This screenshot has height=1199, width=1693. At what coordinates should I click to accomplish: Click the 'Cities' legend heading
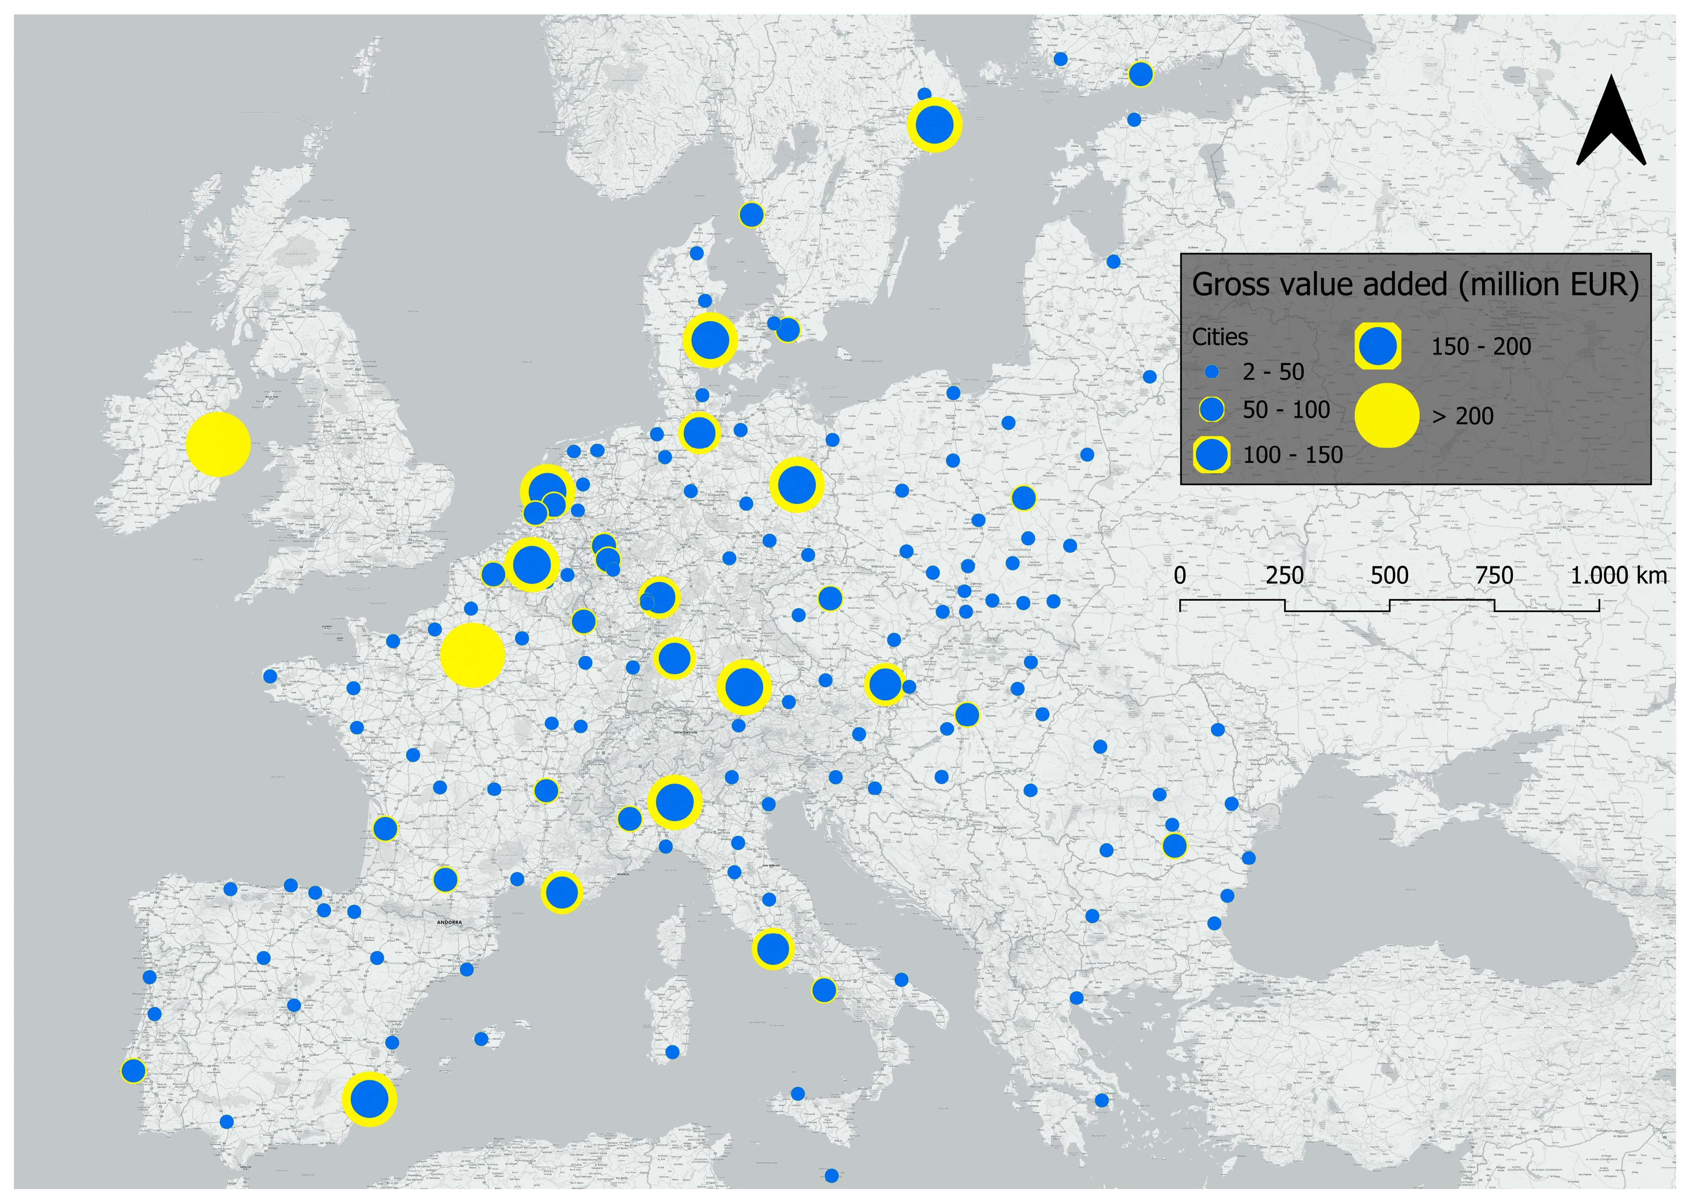tap(1220, 337)
